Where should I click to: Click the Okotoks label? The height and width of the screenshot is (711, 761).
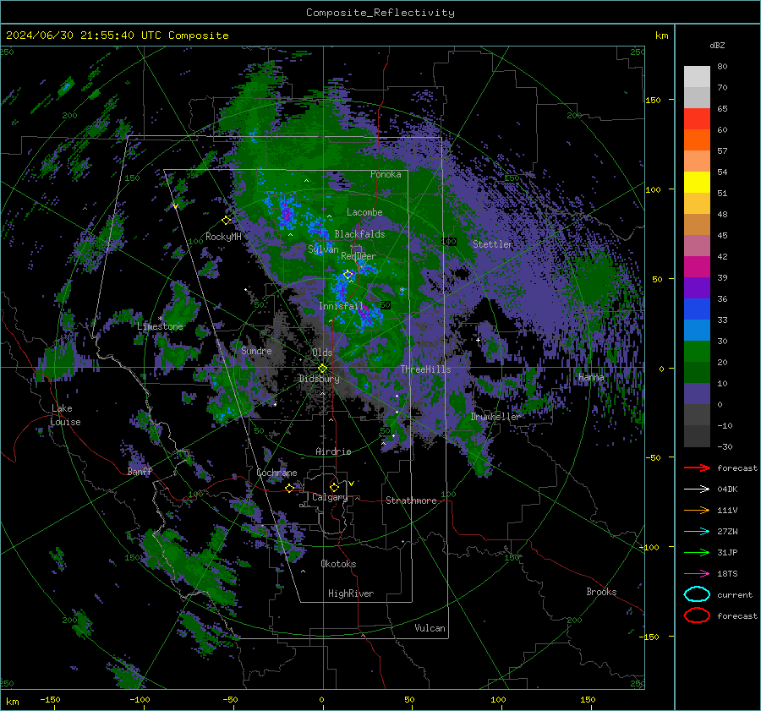point(338,564)
